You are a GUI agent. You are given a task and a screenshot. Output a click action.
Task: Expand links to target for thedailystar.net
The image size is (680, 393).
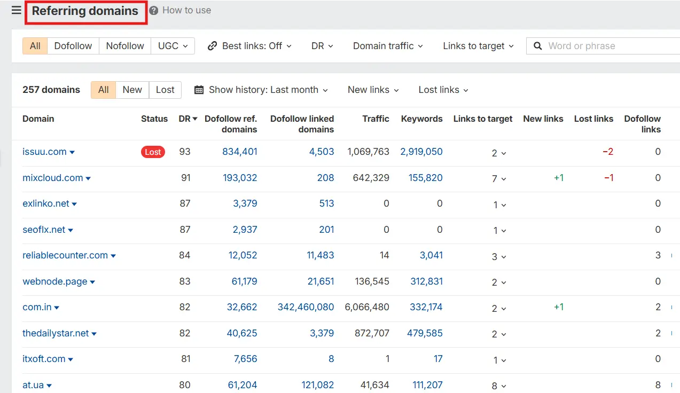click(x=499, y=334)
